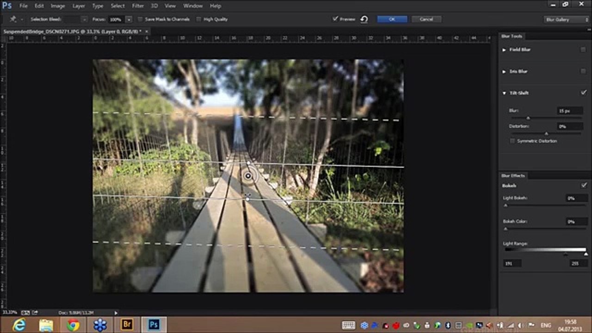Open the on-screen keyboard tray icon

[349, 325]
